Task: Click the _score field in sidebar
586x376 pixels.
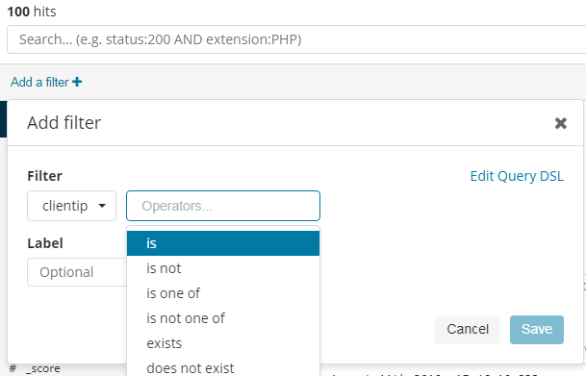Action: [x=43, y=369]
